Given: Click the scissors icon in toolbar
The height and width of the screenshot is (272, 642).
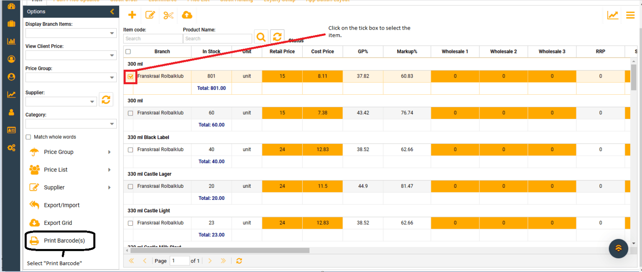Looking at the screenshot, I should [168, 15].
